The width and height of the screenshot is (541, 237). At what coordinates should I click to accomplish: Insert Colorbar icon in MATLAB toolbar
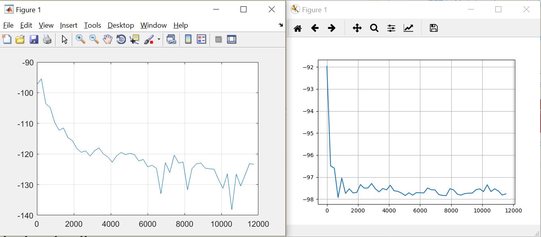(188, 39)
